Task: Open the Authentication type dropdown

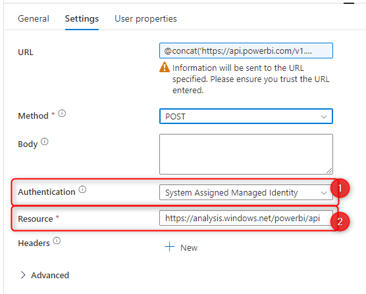Action: pos(246,192)
